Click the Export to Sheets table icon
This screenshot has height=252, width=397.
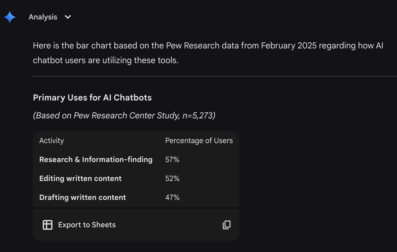48,225
